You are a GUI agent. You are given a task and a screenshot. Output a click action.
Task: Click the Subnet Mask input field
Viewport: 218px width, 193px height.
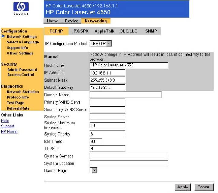pos(108,80)
